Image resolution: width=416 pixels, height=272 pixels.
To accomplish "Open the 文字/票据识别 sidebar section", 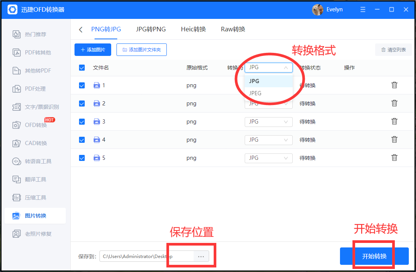I will pyautogui.click(x=35, y=107).
